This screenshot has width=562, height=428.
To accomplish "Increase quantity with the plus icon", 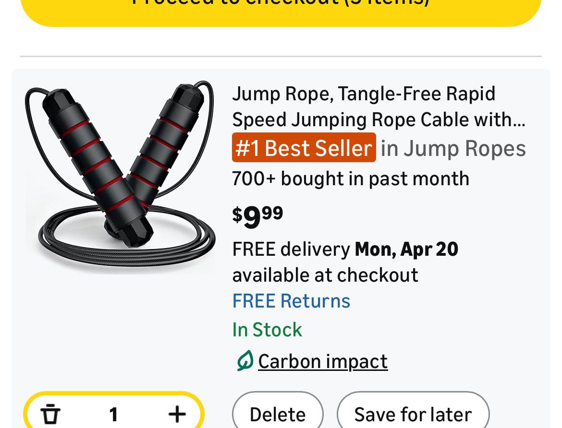I will (x=177, y=414).
